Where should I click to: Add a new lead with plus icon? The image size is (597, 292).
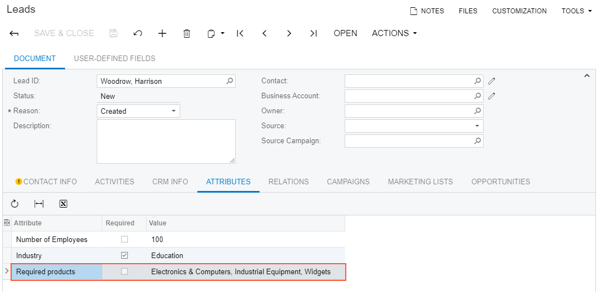162,33
